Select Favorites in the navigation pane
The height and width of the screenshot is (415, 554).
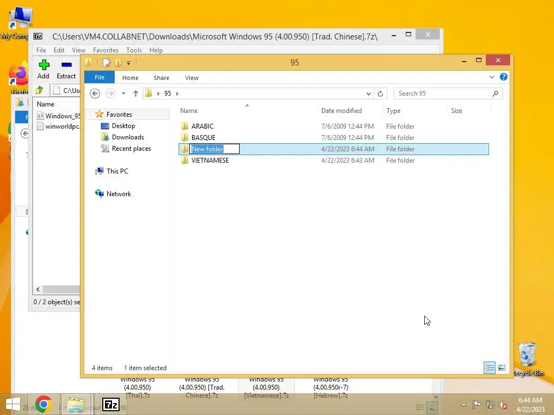click(119, 115)
